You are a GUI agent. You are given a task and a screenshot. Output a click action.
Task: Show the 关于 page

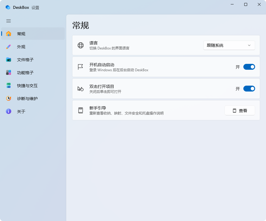pyautogui.click(x=33, y=111)
